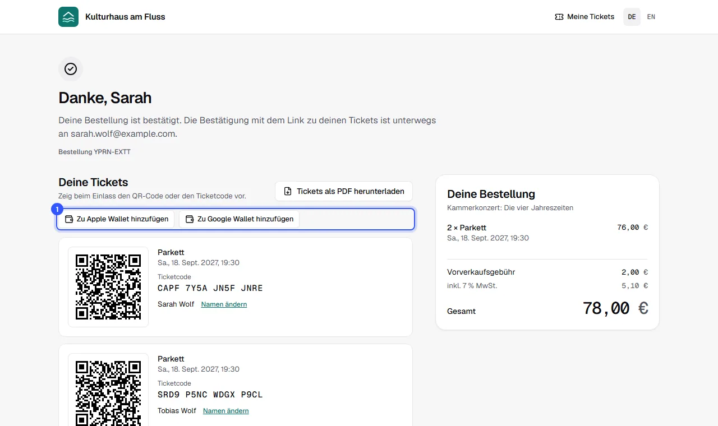Click the 2 × Parkett order line
This screenshot has height=426, width=718.
[467, 228]
